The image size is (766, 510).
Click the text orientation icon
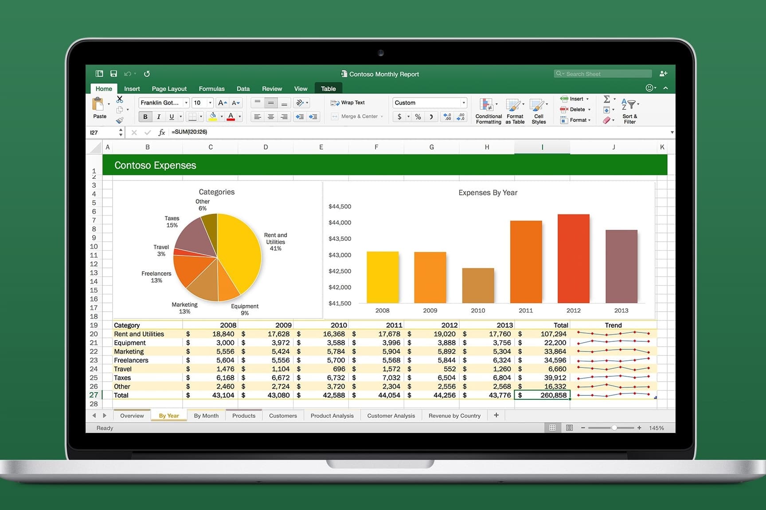[301, 103]
